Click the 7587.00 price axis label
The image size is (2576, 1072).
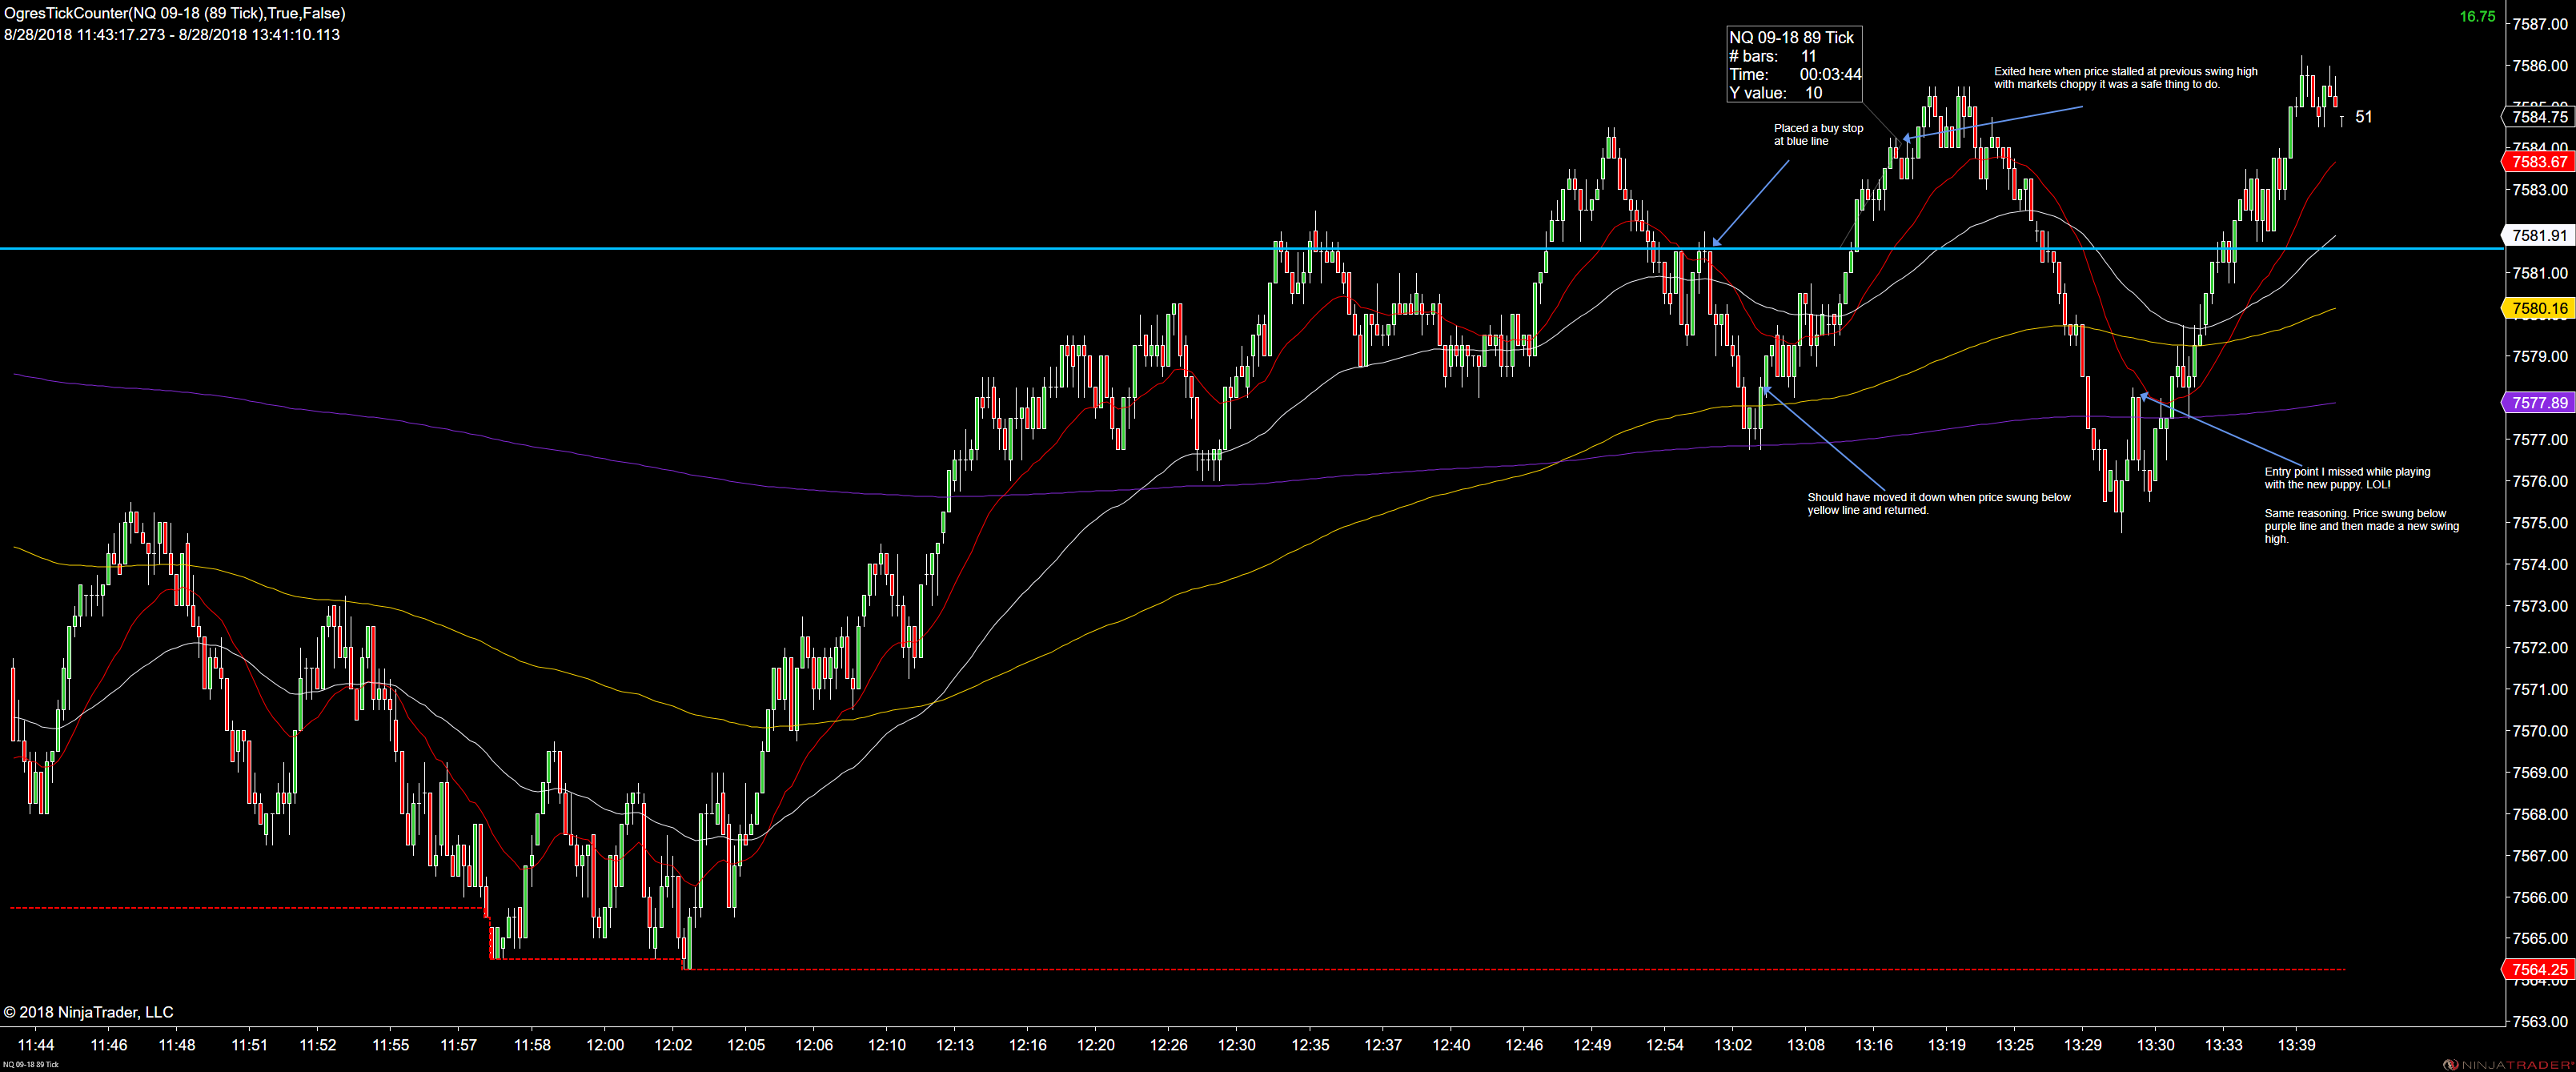pyautogui.click(x=2540, y=24)
